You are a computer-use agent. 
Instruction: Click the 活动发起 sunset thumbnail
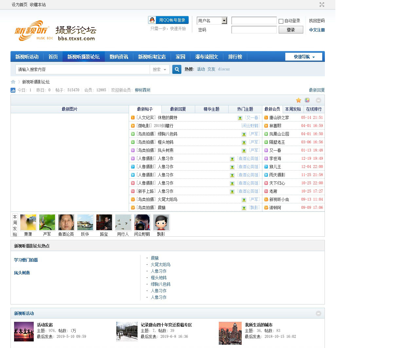(24, 332)
